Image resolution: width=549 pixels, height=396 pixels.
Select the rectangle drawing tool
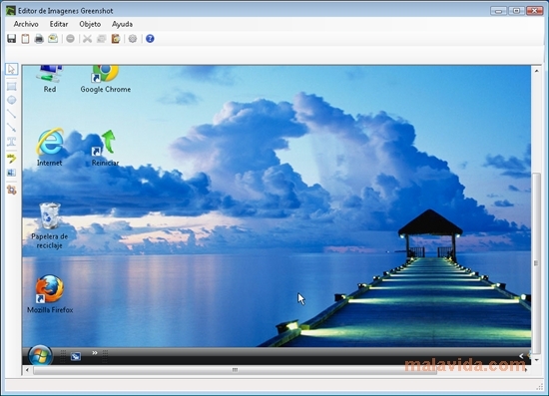click(12, 86)
